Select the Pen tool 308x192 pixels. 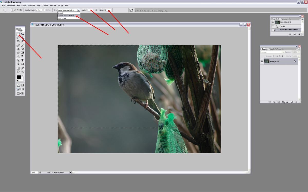[18, 64]
